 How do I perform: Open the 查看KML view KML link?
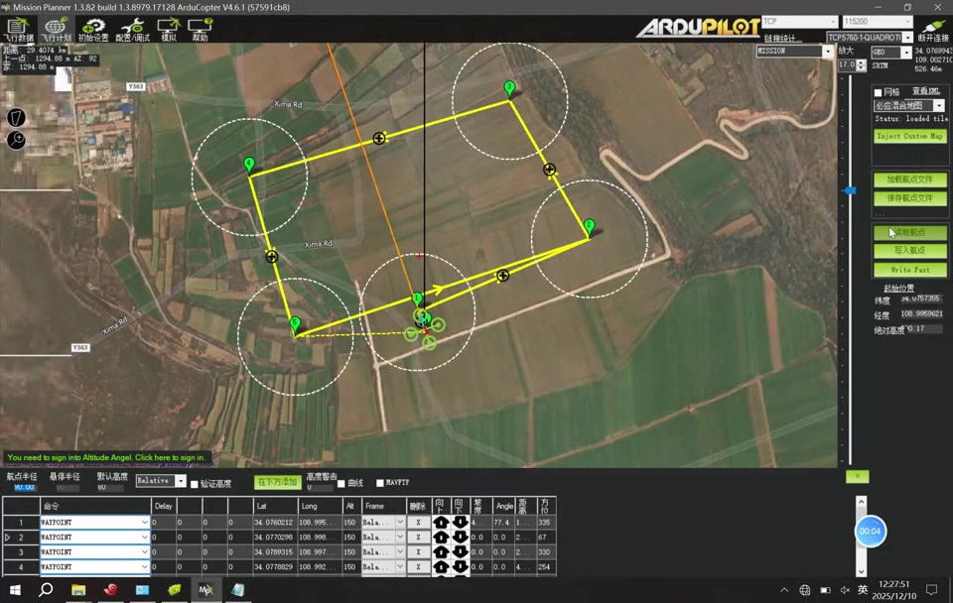click(925, 91)
